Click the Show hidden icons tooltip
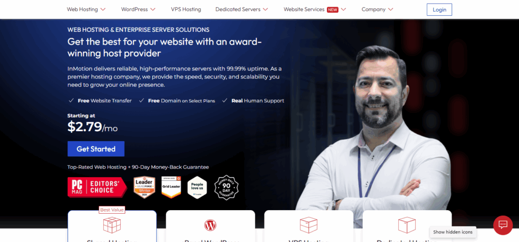Image resolution: width=519 pixels, height=242 pixels. pos(453,232)
